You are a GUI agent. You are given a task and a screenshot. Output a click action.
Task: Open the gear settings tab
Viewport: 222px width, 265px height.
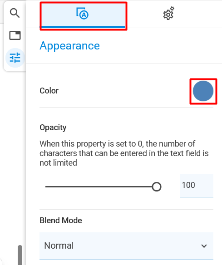tap(168, 14)
